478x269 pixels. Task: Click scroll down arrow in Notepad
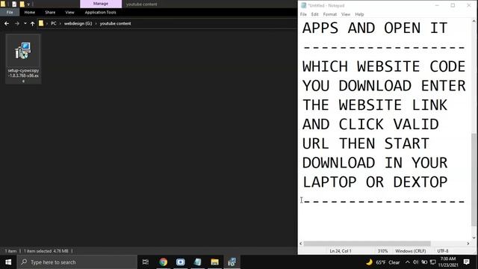[474, 238]
